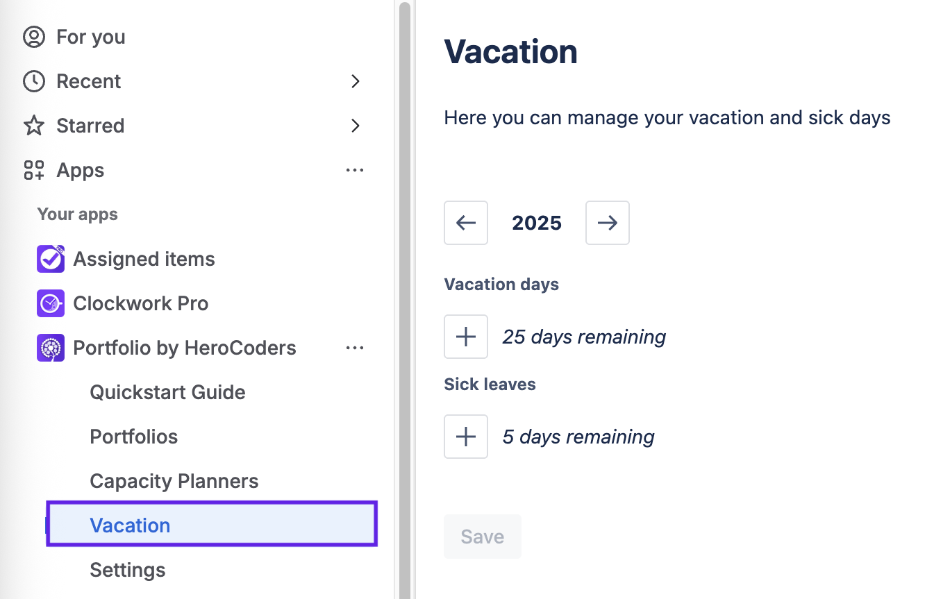Open the Assigned items app icon
The width and height of the screenshot is (934, 599).
click(x=51, y=259)
